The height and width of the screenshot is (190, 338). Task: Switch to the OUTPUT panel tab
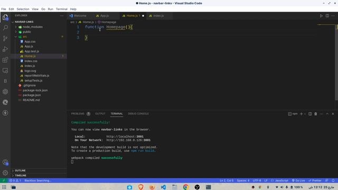coord(100,114)
